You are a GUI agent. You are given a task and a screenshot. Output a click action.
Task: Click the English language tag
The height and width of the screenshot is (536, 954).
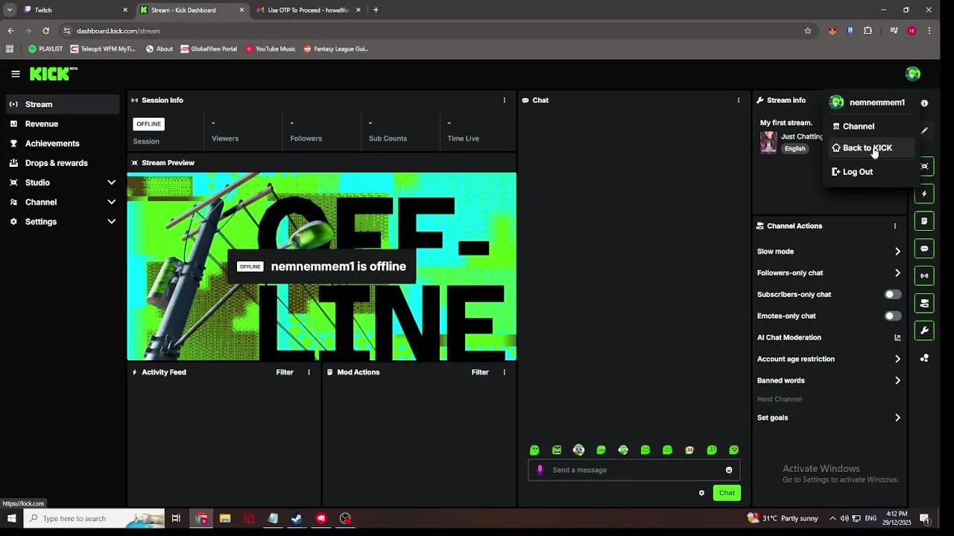click(x=795, y=149)
